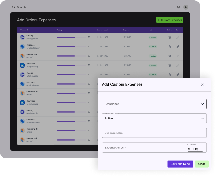Open the $ (USD) currency selector
This screenshot has height=177, width=217.
tap(195, 149)
